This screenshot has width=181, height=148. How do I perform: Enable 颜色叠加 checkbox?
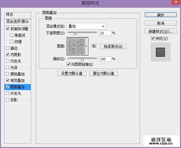tap(8, 74)
